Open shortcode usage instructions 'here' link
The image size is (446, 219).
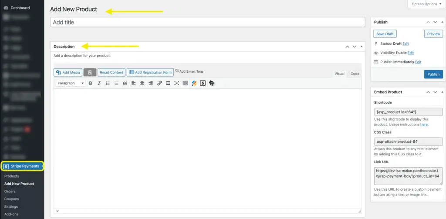coord(424,125)
